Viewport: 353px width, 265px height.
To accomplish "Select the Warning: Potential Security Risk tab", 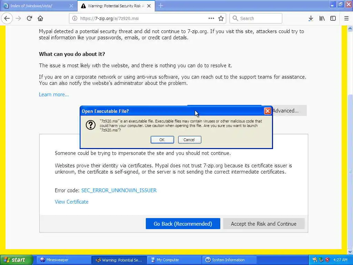I will click(116, 6).
